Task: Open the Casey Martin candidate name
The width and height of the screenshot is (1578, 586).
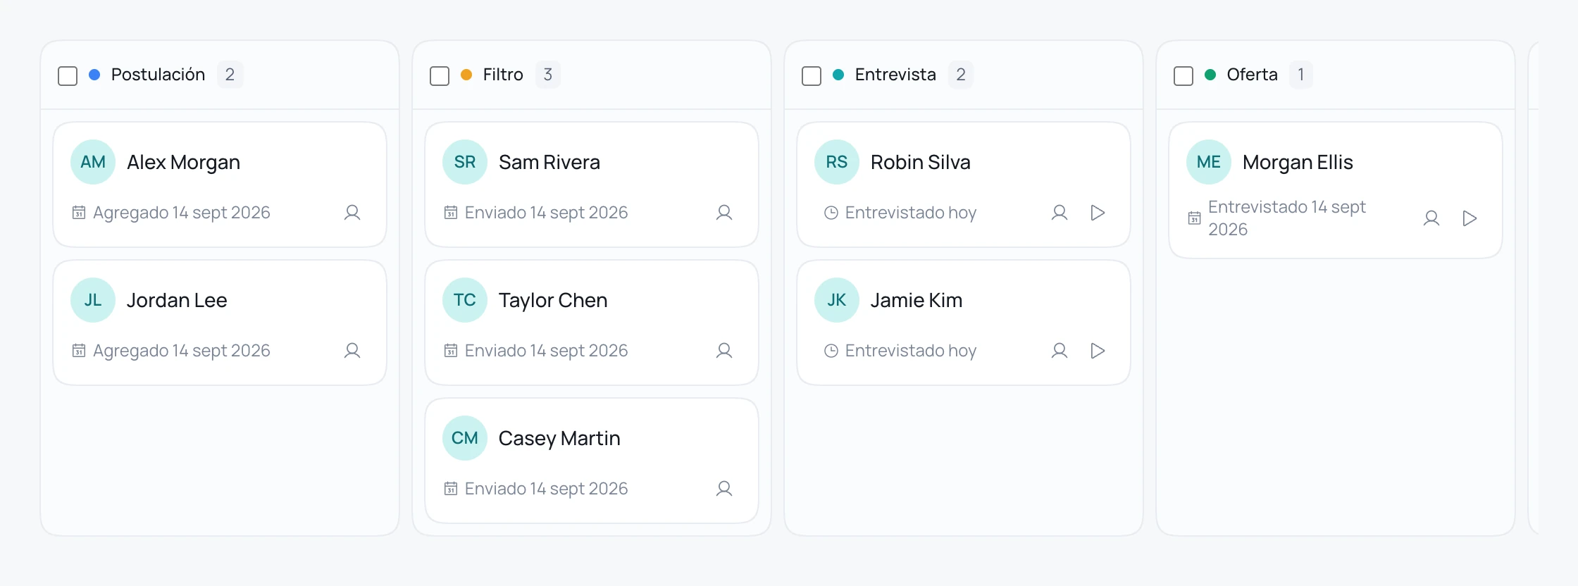Action: [x=559, y=439]
